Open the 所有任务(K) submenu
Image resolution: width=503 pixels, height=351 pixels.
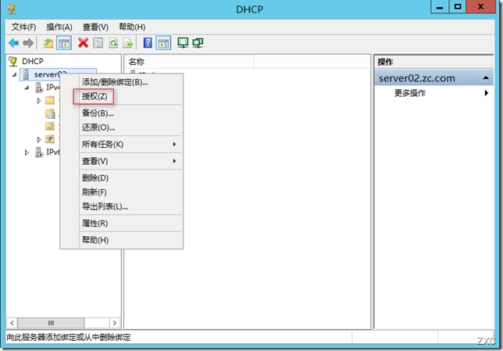point(131,144)
